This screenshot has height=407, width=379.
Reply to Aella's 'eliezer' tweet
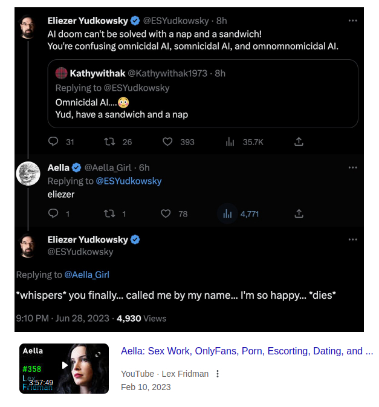coord(53,213)
